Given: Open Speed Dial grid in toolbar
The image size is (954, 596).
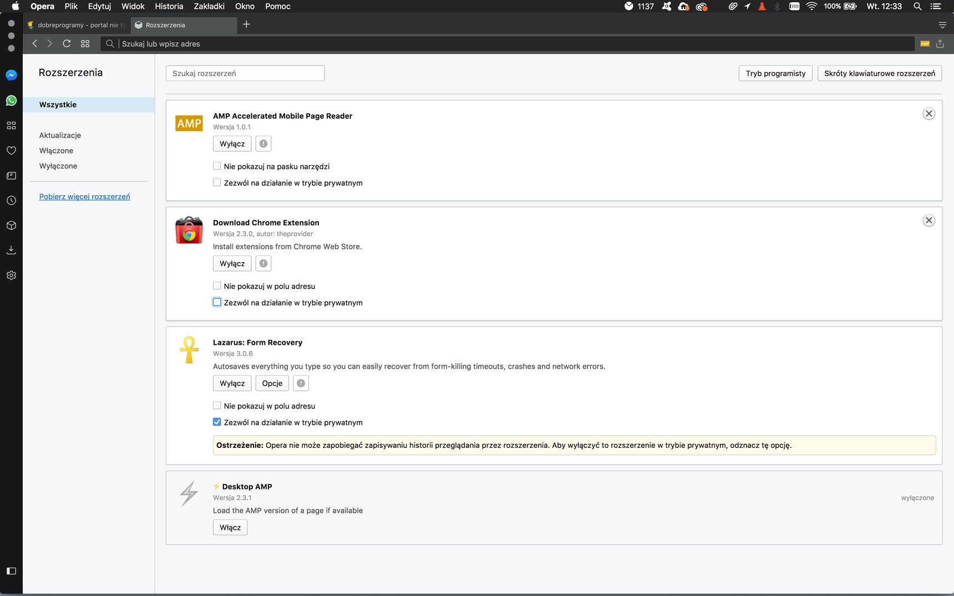Looking at the screenshot, I should pyautogui.click(x=85, y=43).
